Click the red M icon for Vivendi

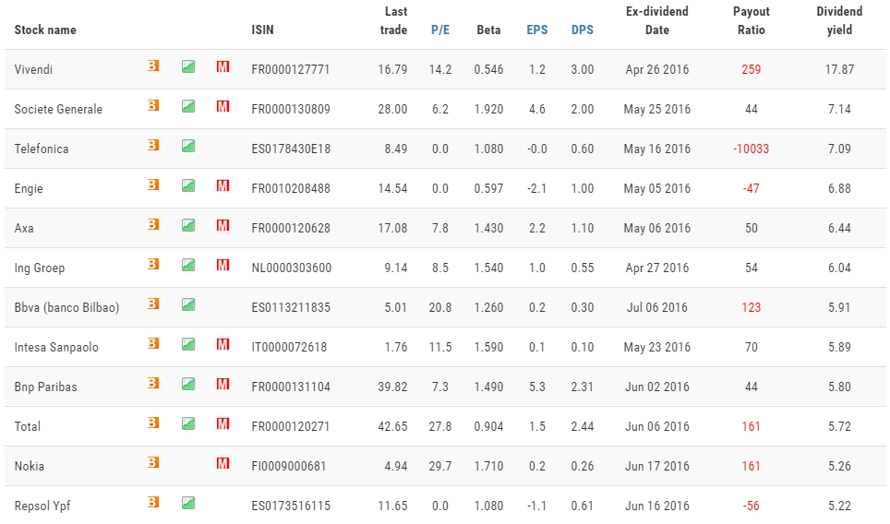click(x=223, y=66)
